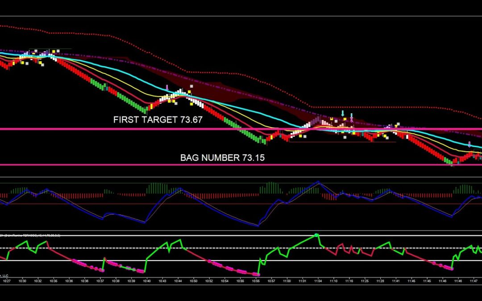Select the magenta down arrow at far right
Screen dimensions: 482x301
[x=469, y=144]
